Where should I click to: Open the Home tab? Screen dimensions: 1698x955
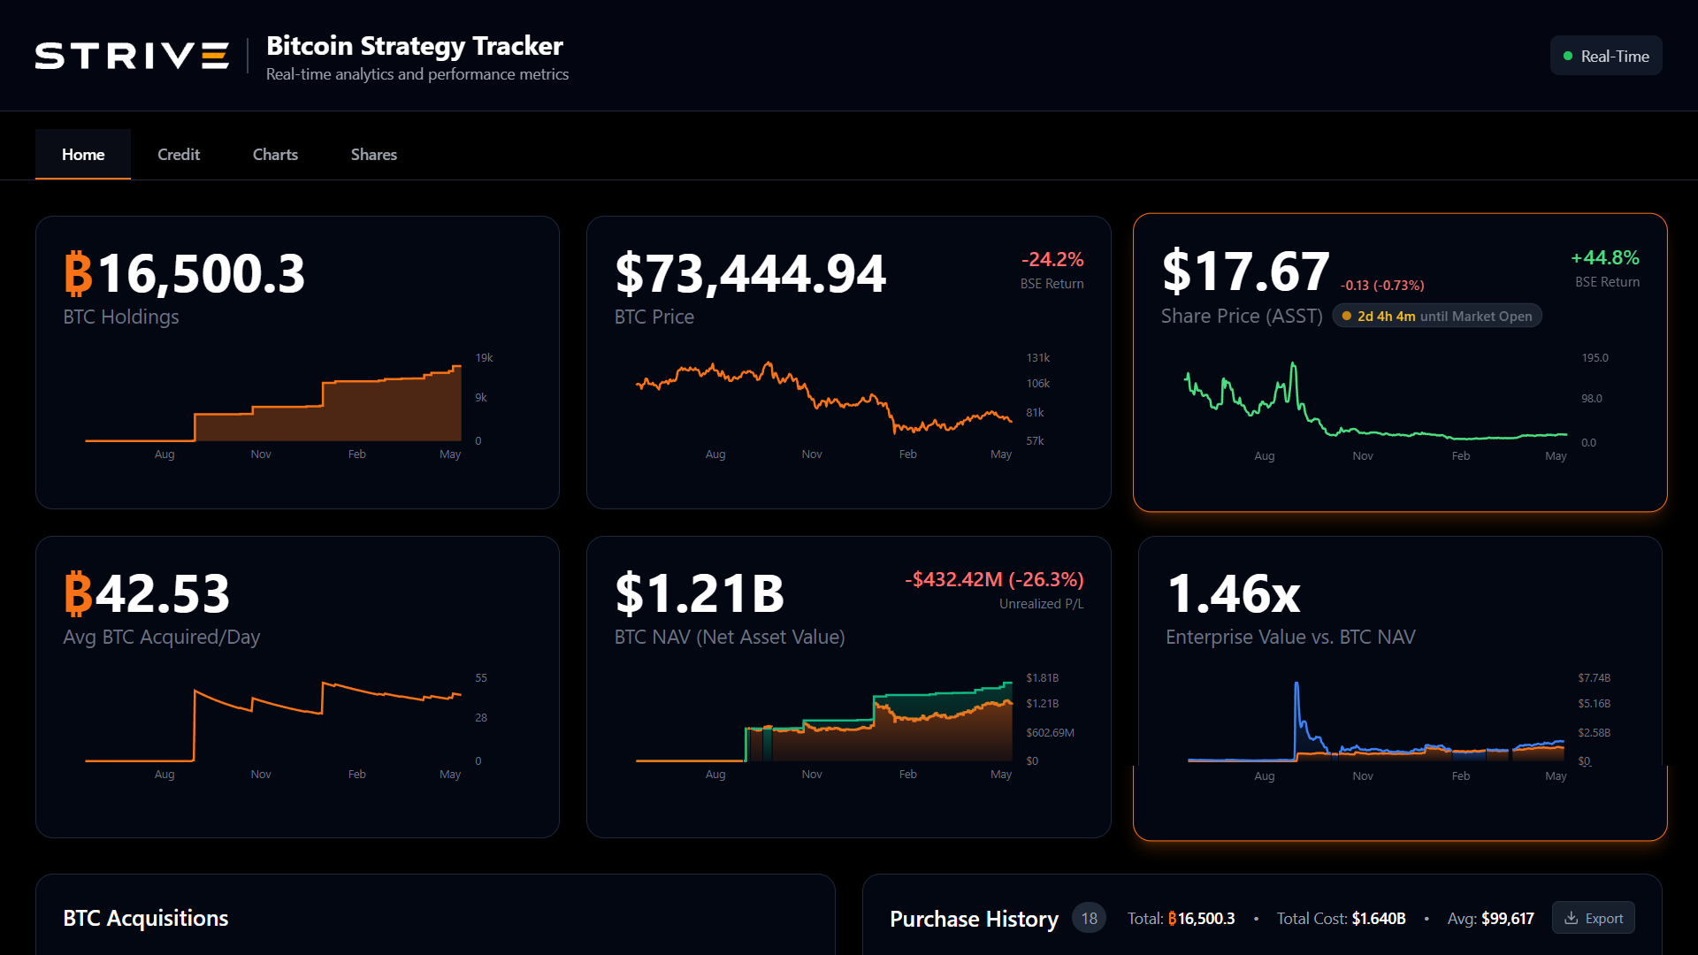pos(83,154)
